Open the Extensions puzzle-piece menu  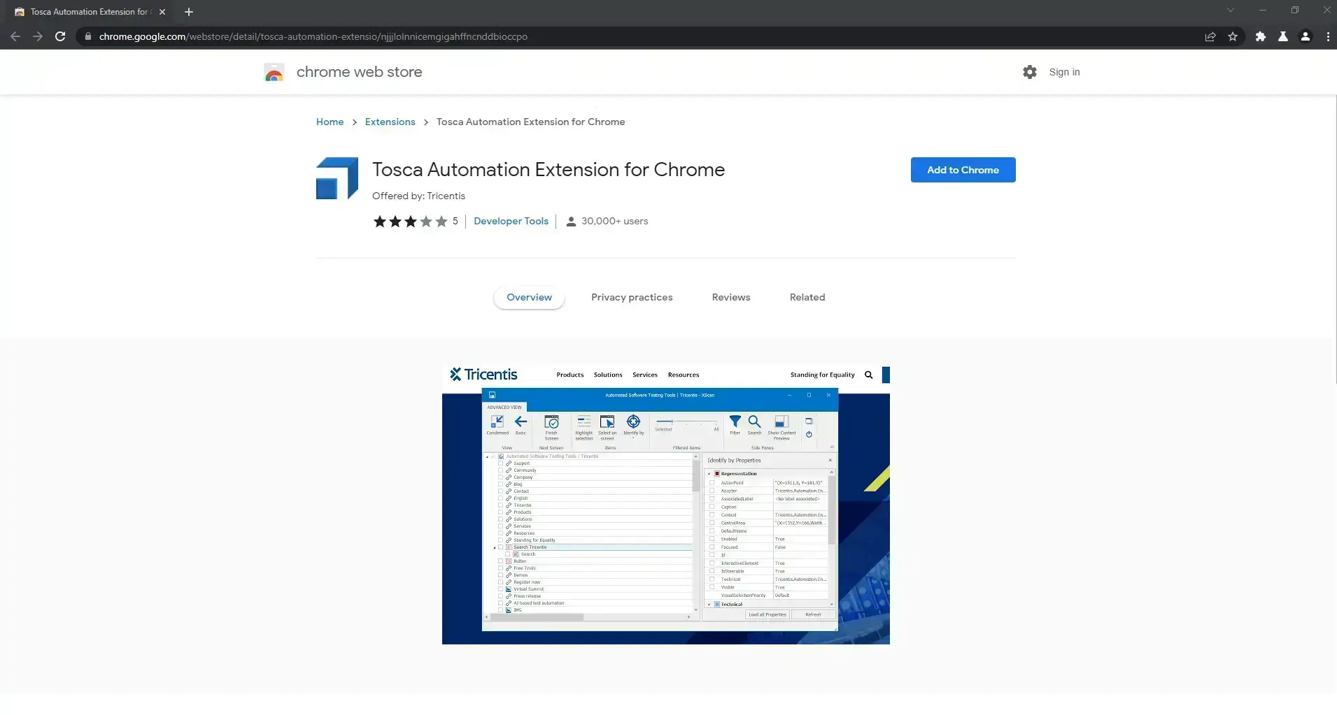(1260, 36)
